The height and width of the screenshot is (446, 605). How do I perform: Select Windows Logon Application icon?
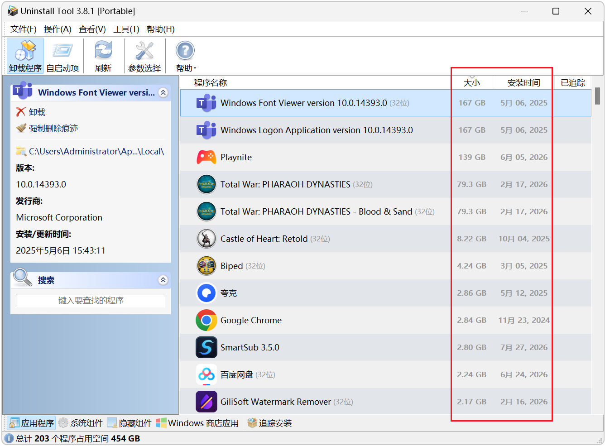coord(206,130)
